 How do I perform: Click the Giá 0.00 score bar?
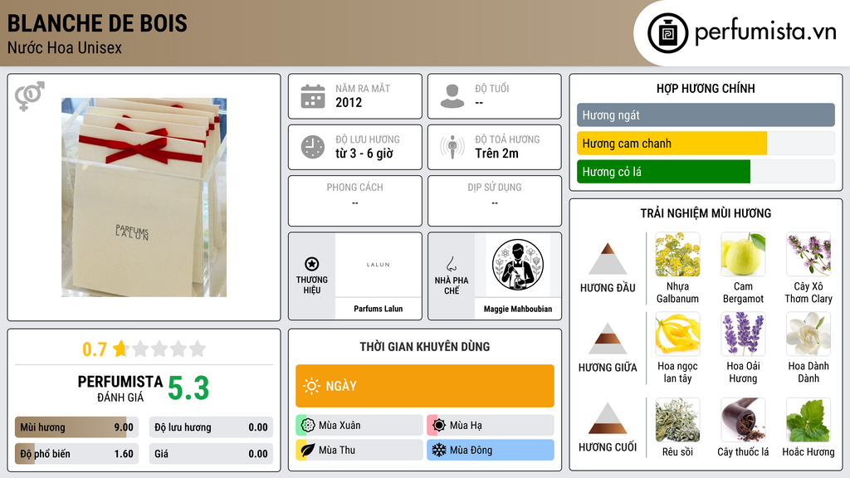click(211, 454)
